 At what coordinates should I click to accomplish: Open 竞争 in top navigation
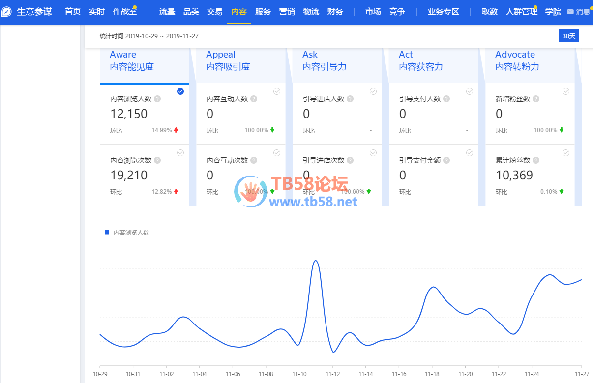click(x=397, y=12)
